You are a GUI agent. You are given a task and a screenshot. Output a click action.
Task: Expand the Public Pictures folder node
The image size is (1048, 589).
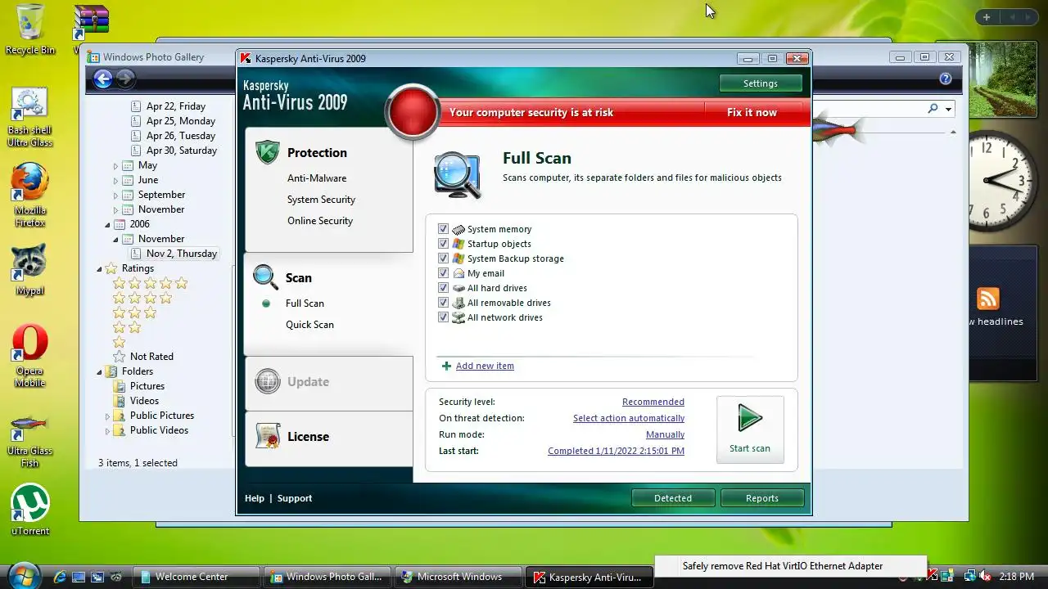pyautogui.click(x=107, y=416)
